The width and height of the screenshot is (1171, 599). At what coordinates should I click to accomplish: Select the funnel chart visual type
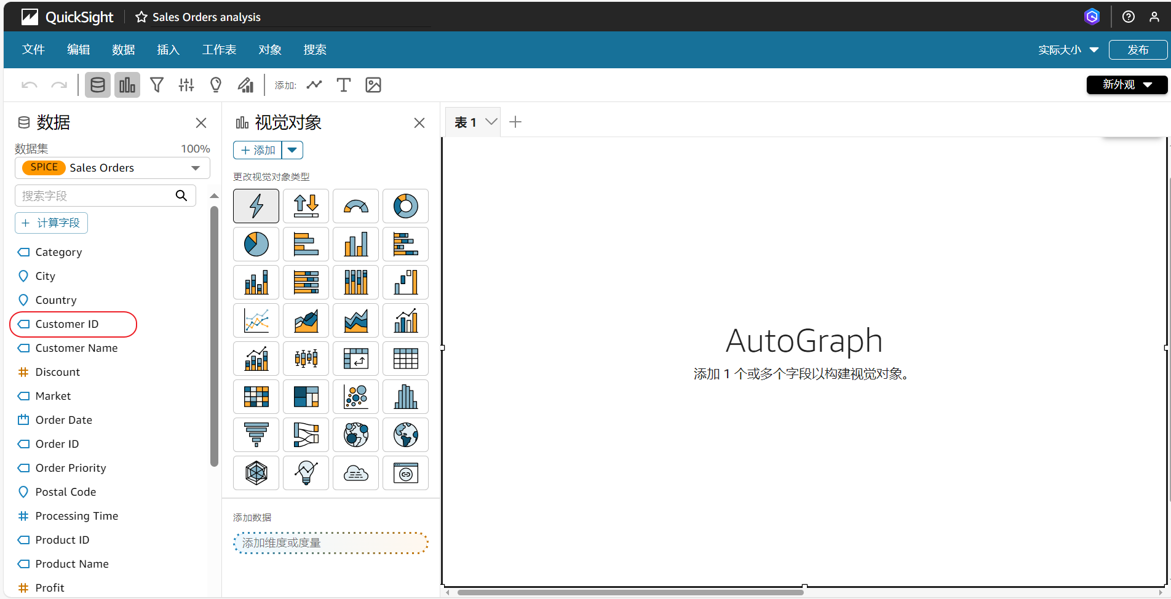(256, 435)
